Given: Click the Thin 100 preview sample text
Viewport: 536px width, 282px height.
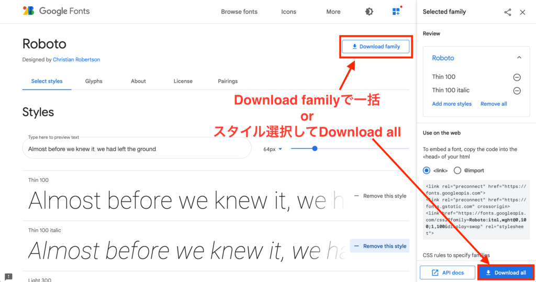Looking at the screenshot, I should (186, 201).
